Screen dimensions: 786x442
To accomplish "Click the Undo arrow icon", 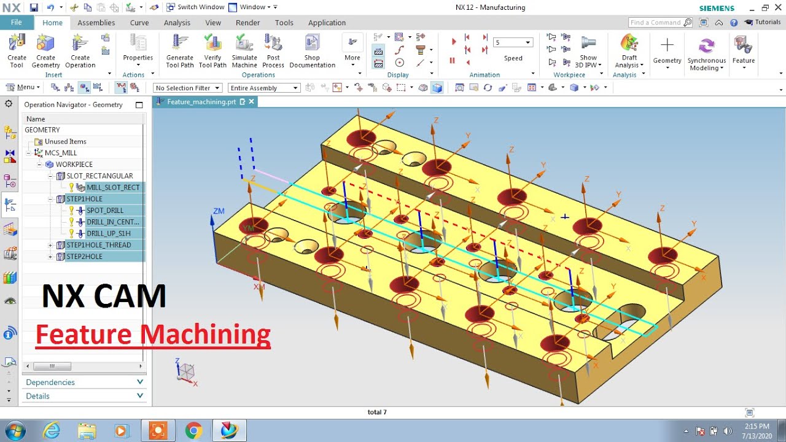I will point(50,7).
